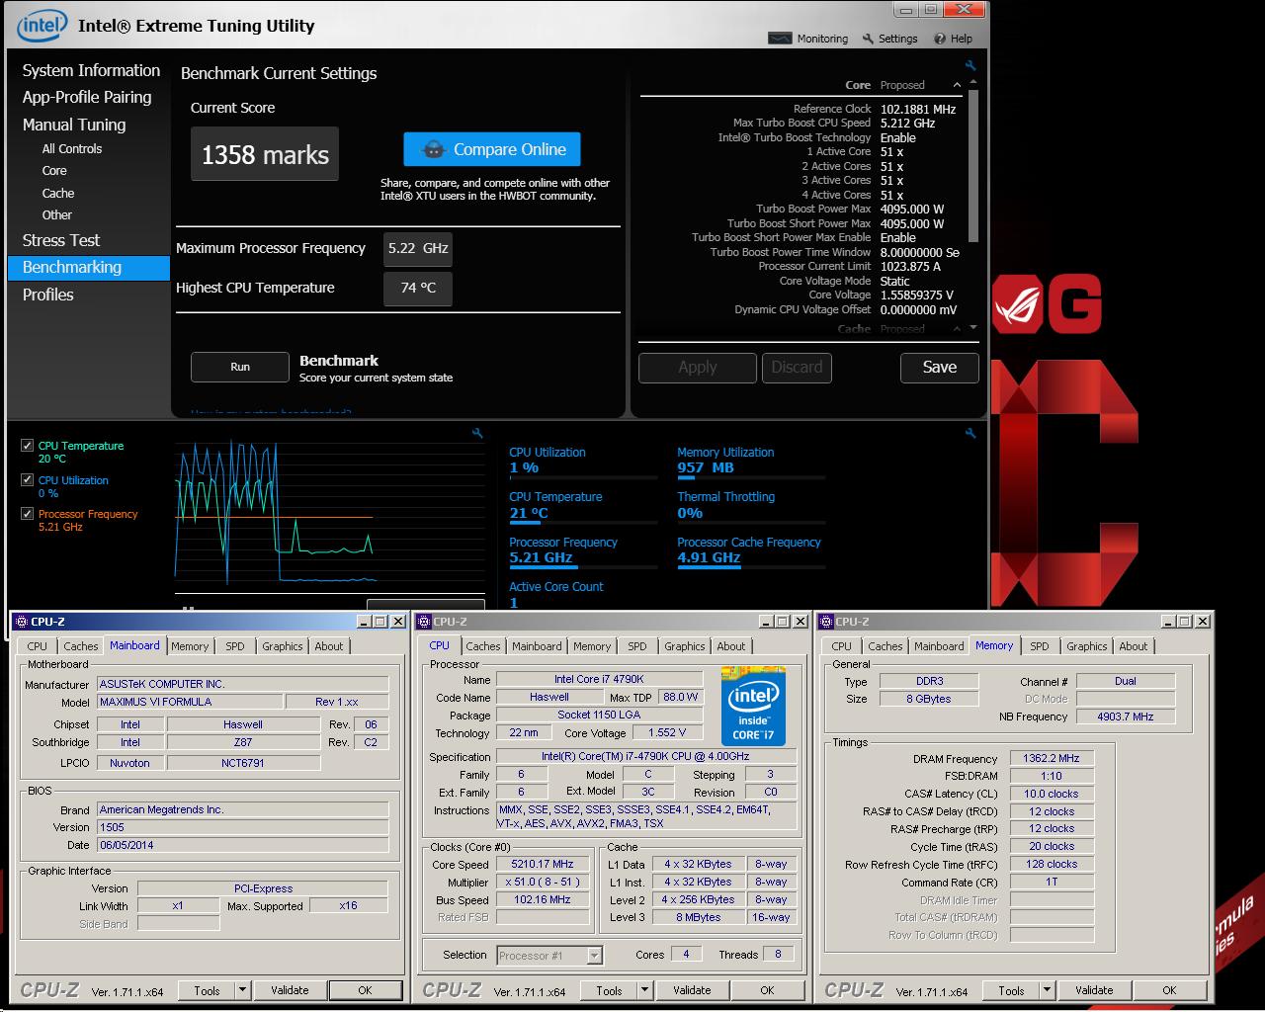Open the Processor #1 selection dropdown
This screenshot has height=1012, width=1265.
594,956
